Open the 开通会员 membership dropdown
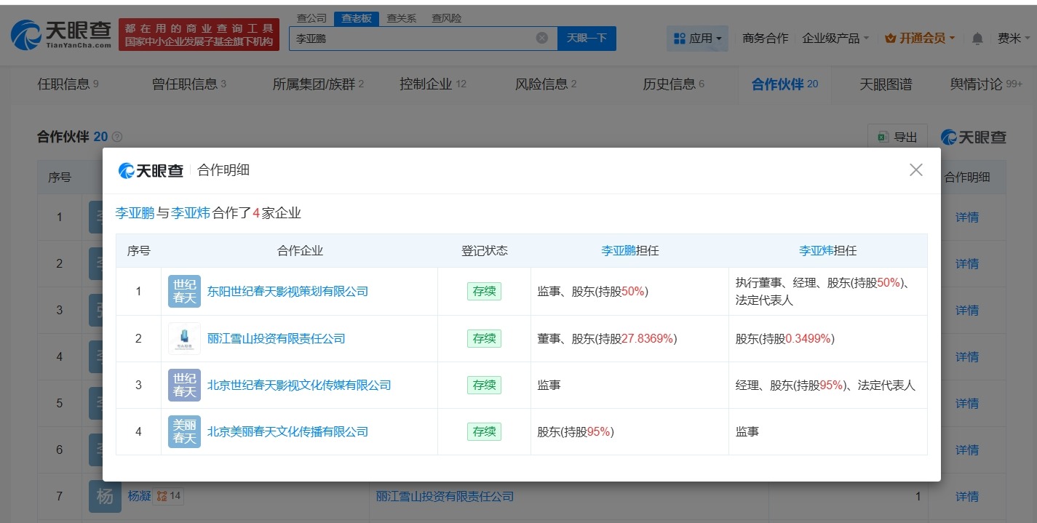Screen dimensions: 1037x523 point(920,39)
